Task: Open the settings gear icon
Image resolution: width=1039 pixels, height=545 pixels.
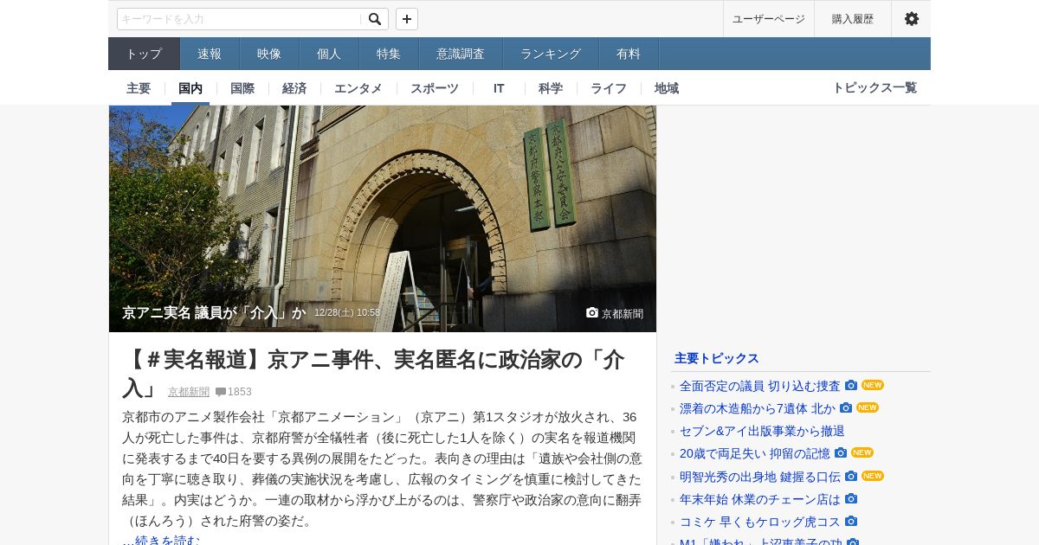Action: pos(912,19)
